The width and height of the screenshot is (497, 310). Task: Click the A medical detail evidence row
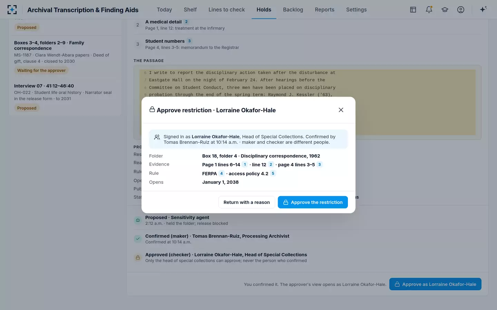click(x=308, y=25)
